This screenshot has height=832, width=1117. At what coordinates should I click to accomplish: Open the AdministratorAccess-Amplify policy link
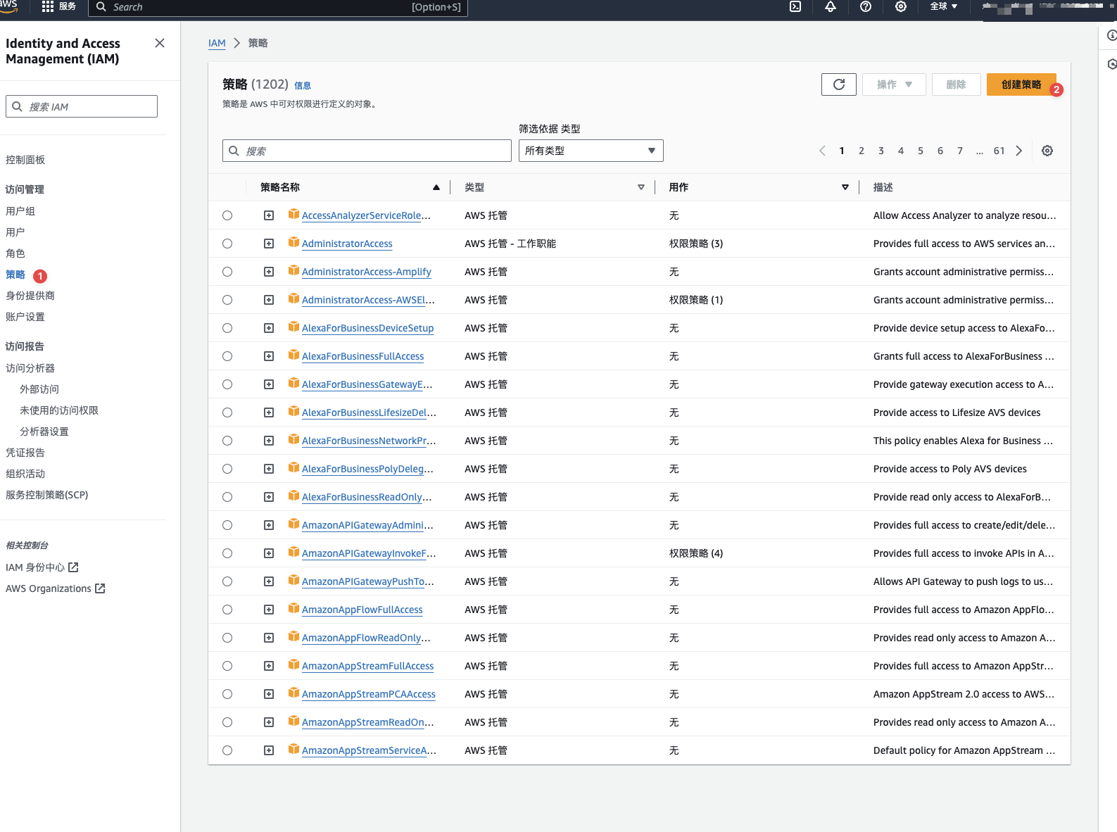coord(367,272)
